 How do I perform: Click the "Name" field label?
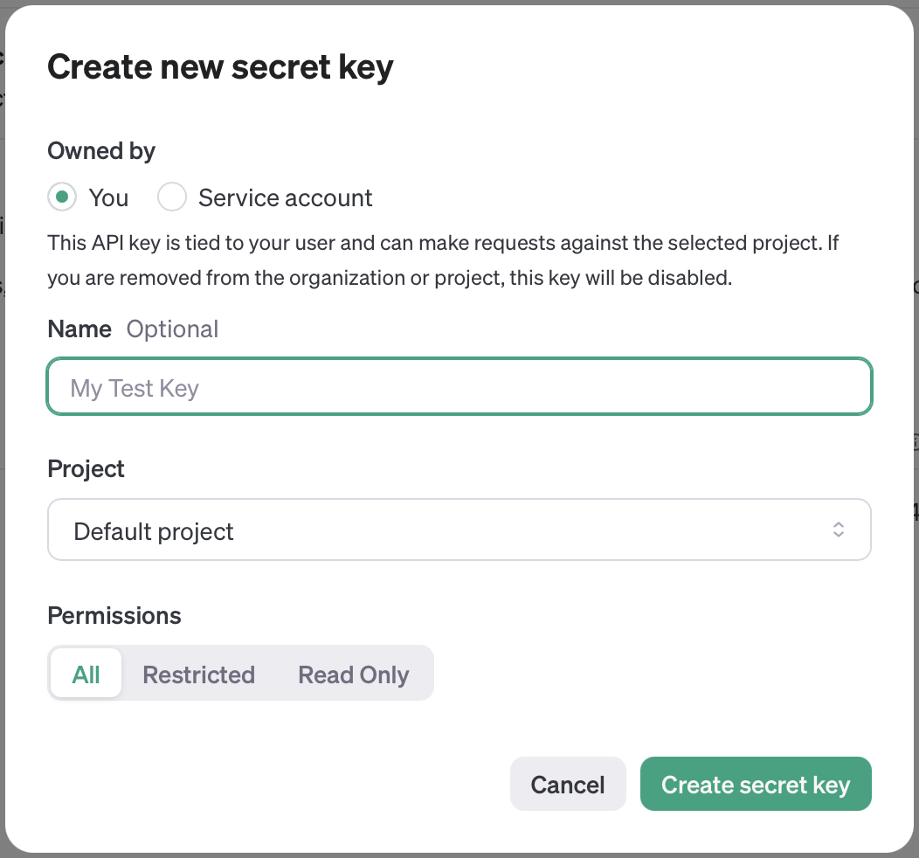click(79, 329)
